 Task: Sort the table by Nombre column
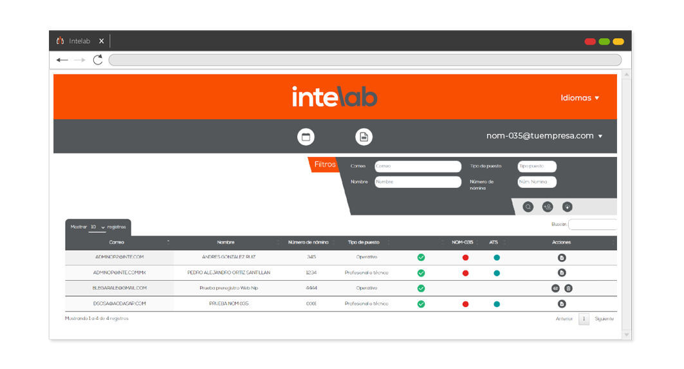(226, 242)
